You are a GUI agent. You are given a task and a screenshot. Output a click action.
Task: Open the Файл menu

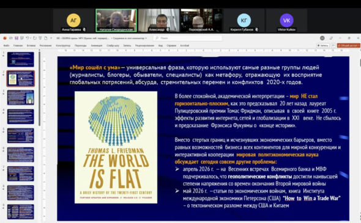click(7, 46)
